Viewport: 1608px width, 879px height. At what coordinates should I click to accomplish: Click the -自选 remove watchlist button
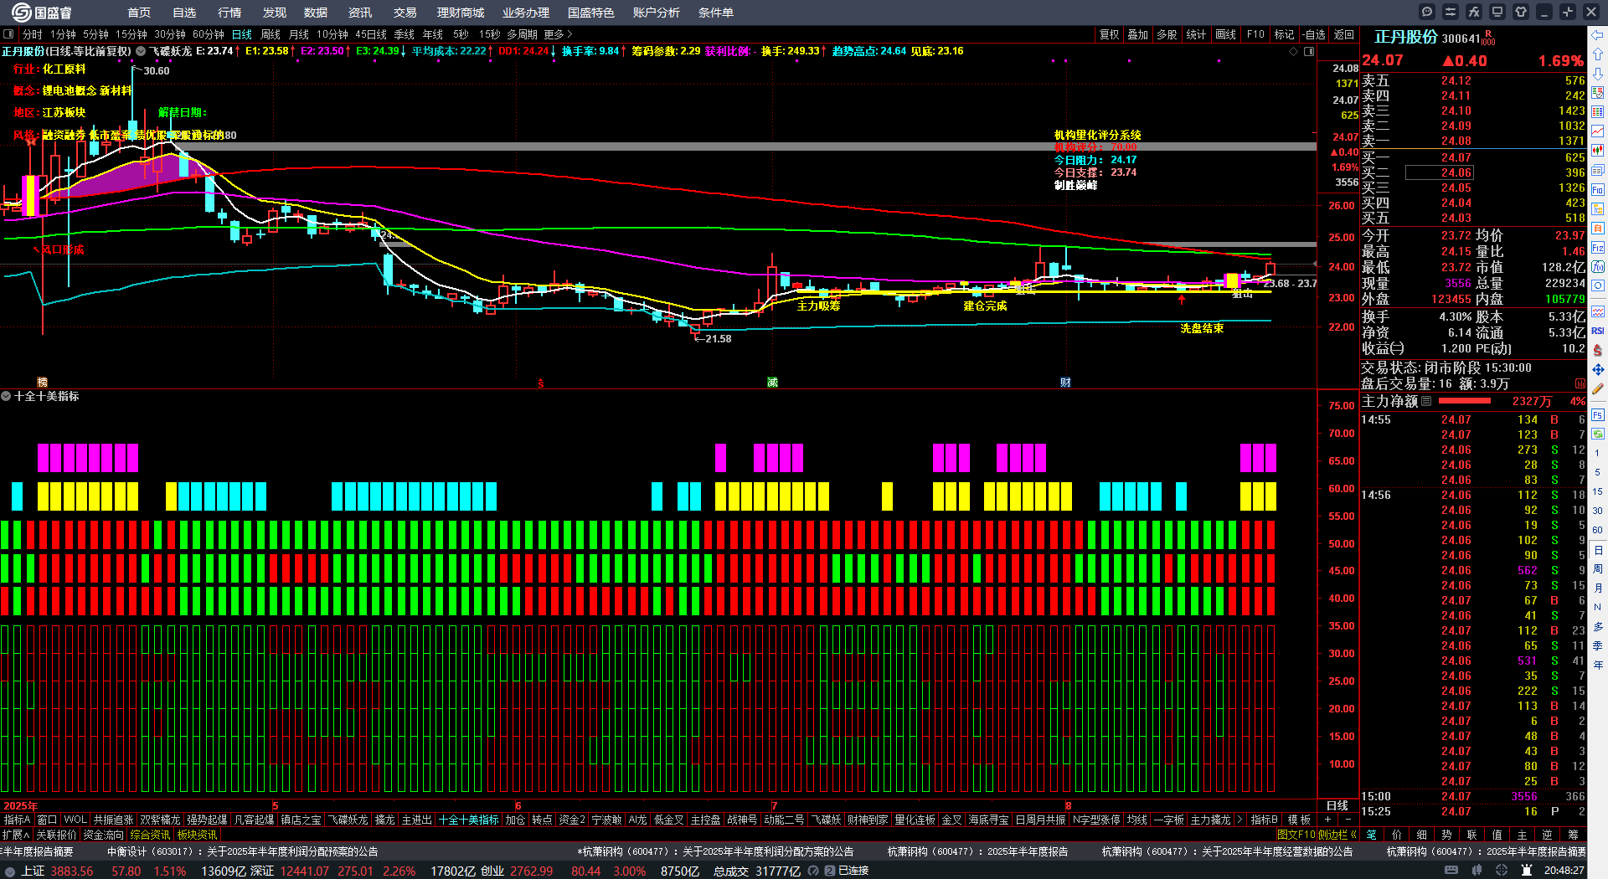[x=1313, y=34]
